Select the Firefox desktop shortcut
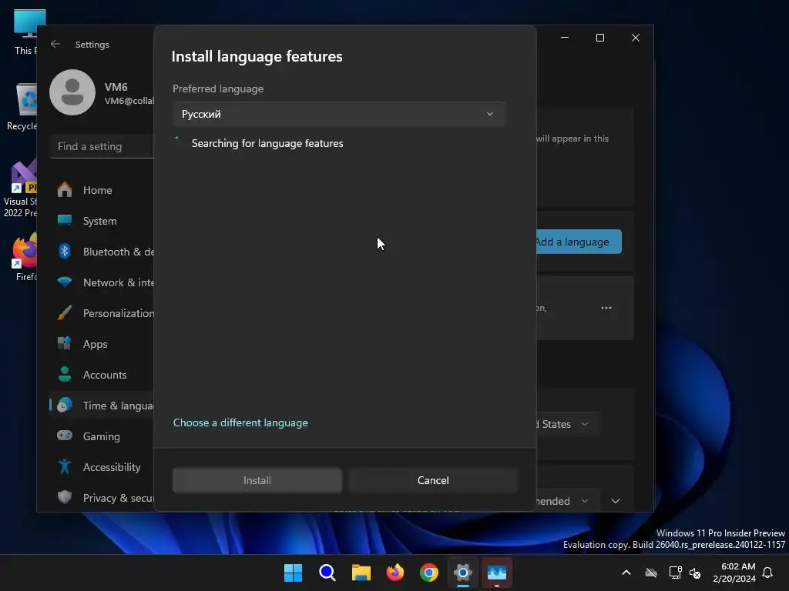 (x=24, y=256)
